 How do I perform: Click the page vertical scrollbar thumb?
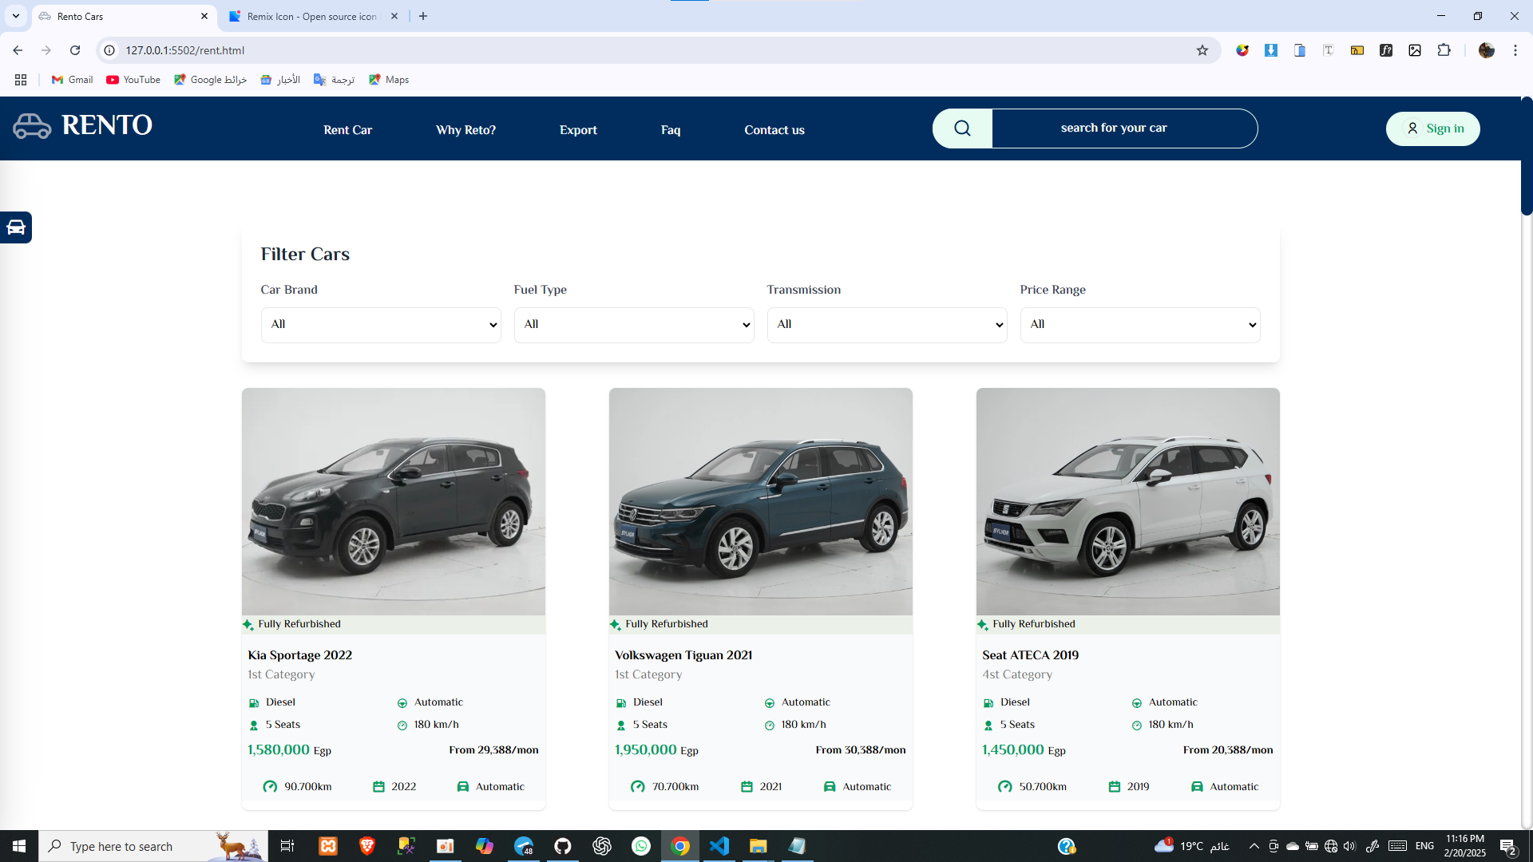(1527, 156)
